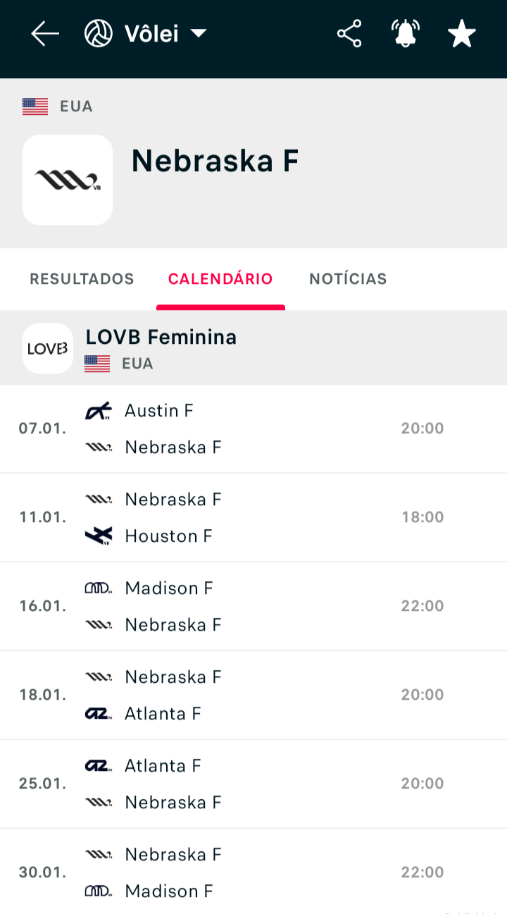Select Madison F in the 30.01. match

pos(168,891)
